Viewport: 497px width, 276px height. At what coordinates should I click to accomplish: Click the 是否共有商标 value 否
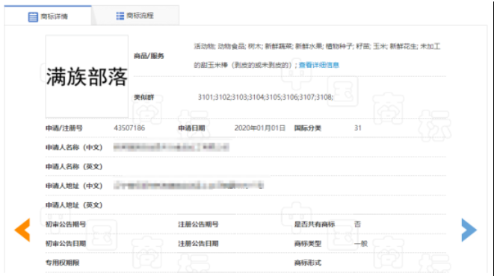pyautogui.click(x=357, y=224)
